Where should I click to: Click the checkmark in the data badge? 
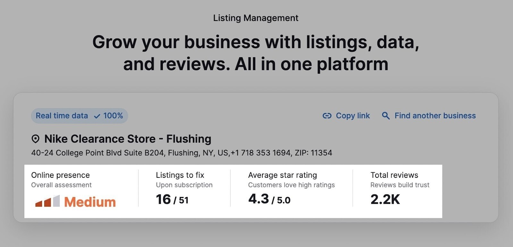point(97,116)
